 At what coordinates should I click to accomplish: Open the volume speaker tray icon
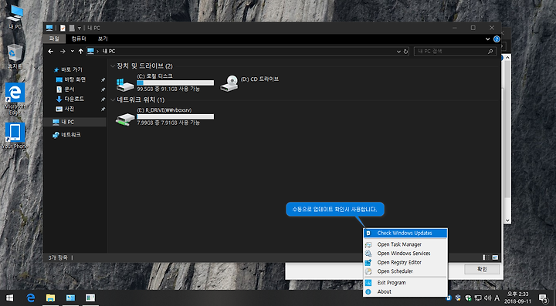(487, 298)
